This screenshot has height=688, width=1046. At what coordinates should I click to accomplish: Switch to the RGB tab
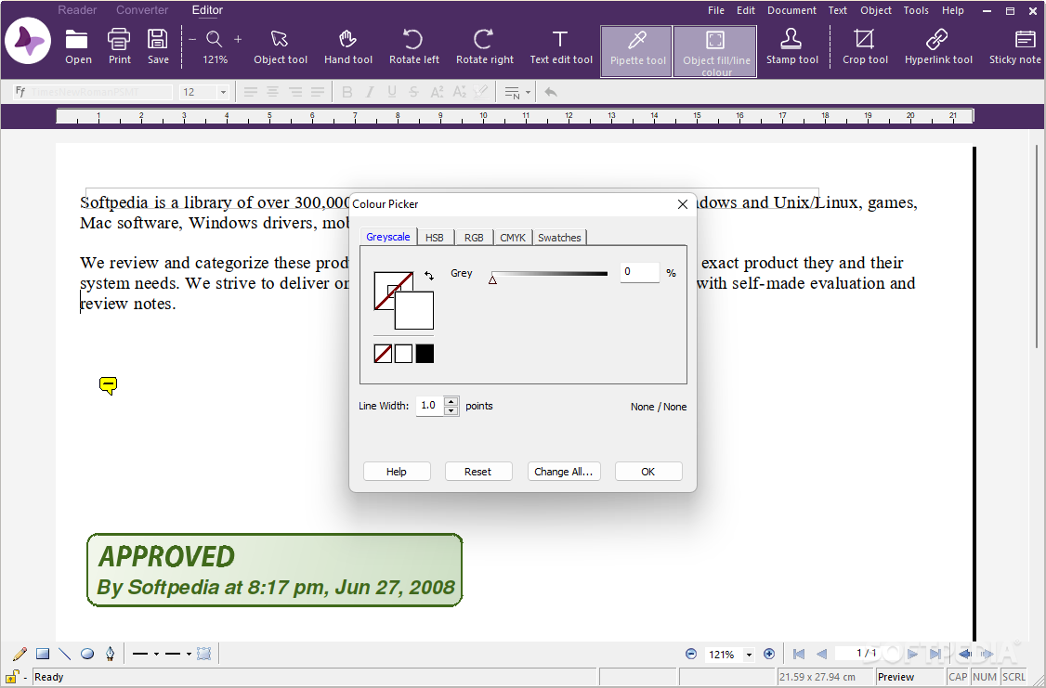click(474, 238)
